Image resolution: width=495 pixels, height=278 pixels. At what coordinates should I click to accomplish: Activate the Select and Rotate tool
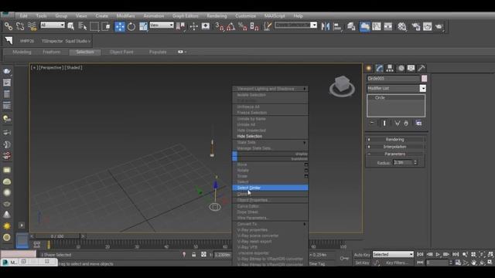click(131, 26)
